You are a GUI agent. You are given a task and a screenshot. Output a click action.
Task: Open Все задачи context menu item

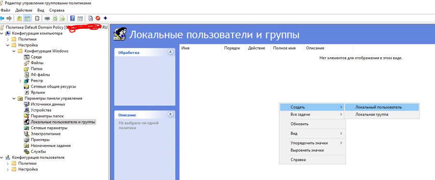click(312, 114)
